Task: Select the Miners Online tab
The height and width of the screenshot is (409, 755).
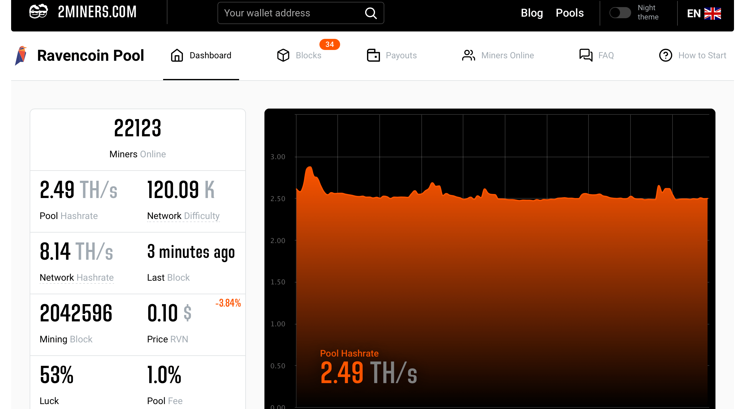Action: click(x=498, y=55)
